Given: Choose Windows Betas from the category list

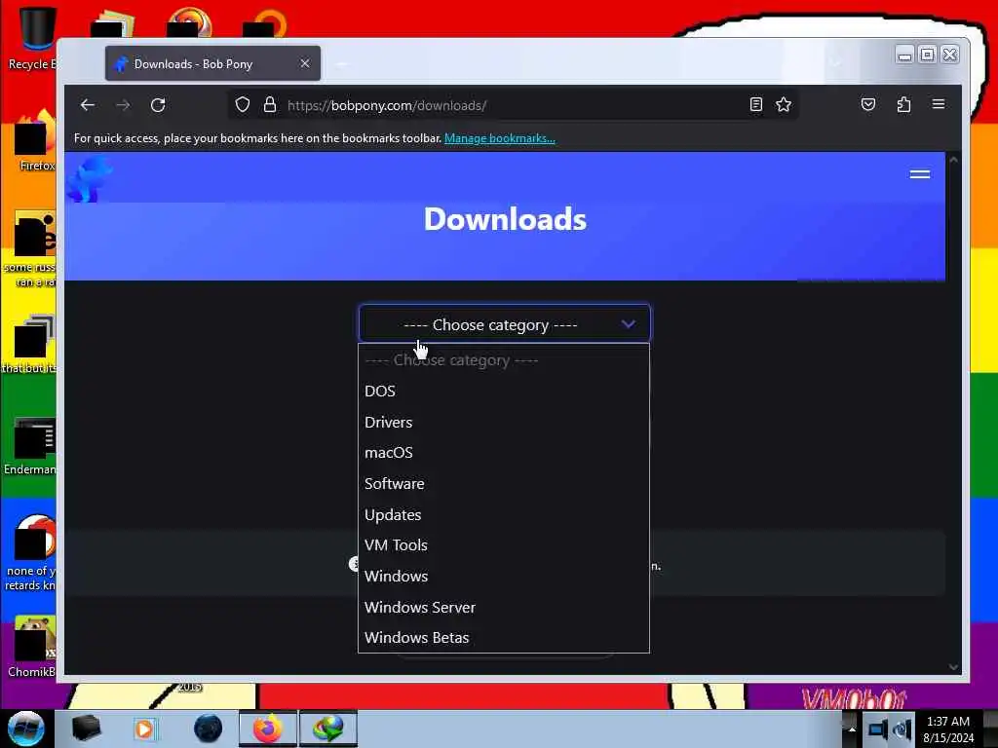Looking at the screenshot, I should point(504,638).
